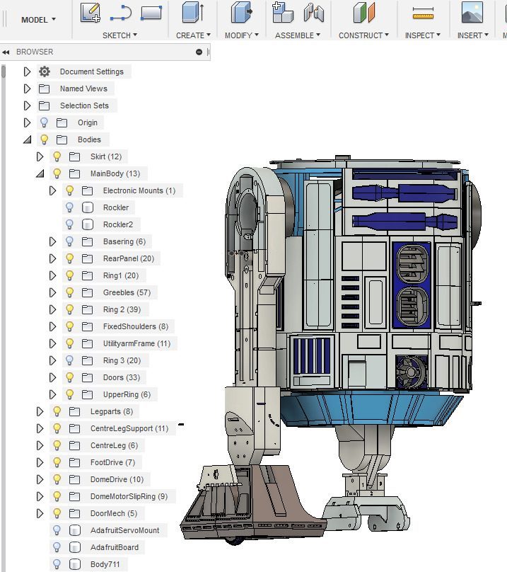The width and height of the screenshot is (507, 572).
Task: Collapse the MainBody tree node
Action: [x=40, y=173]
